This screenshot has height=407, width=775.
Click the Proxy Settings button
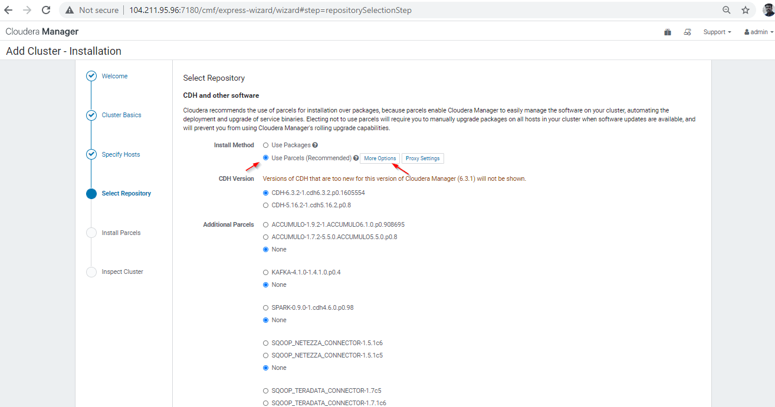click(422, 158)
